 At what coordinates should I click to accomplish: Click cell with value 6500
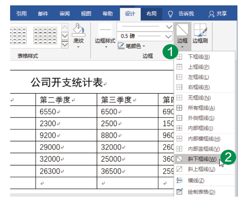coord(128,112)
